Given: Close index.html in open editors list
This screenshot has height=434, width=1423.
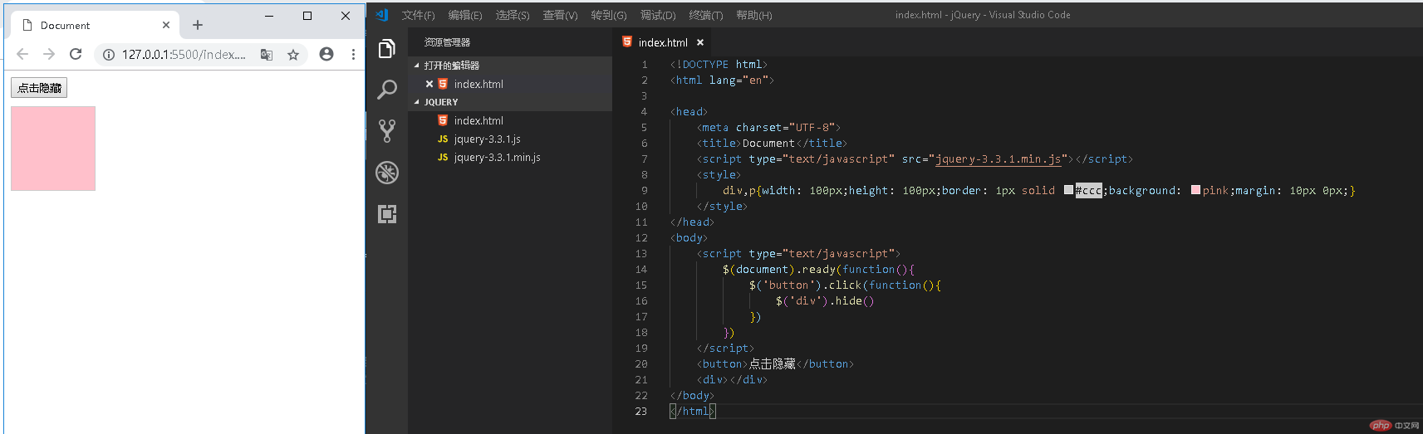Looking at the screenshot, I should coord(429,84).
